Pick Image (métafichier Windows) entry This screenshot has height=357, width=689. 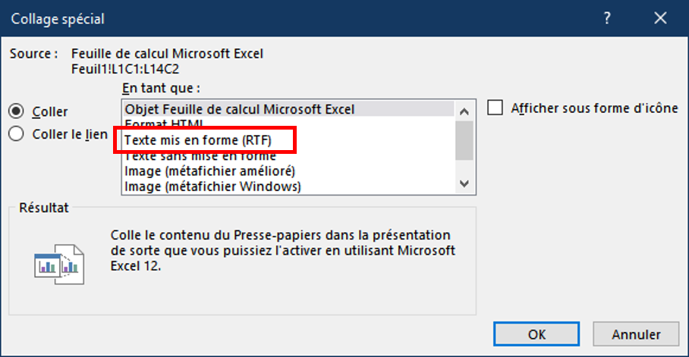tap(212, 186)
